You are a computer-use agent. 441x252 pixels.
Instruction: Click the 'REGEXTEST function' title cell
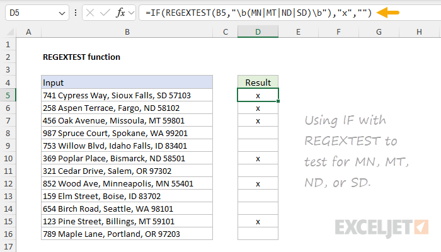click(81, 57)
